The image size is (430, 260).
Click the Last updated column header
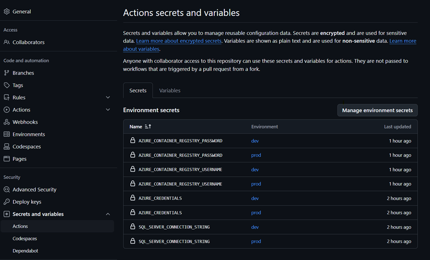[x=397, y=127]
